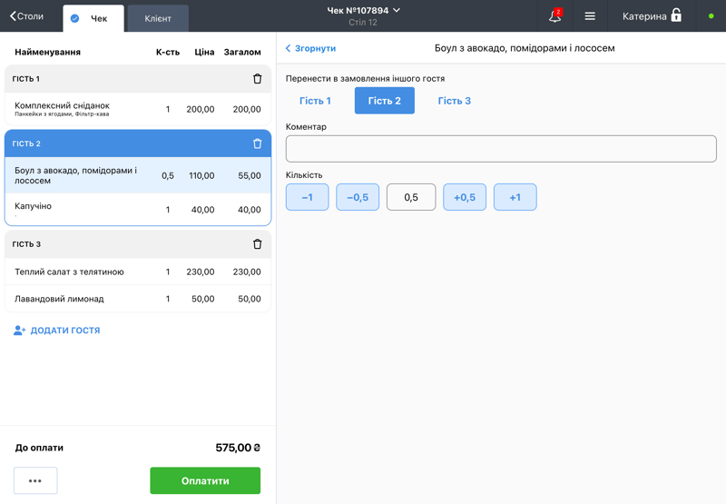Expand the Чек №107894 dropdown
726x504 pixels.
coord(364,11)
